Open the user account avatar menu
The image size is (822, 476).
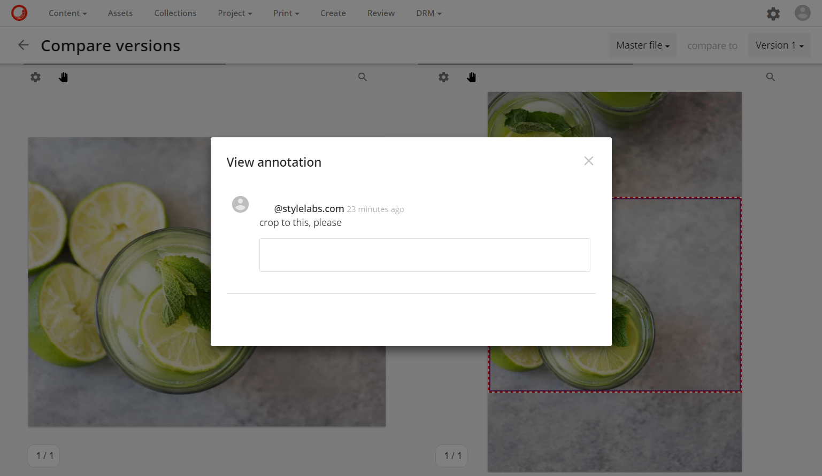[x=802, y=13]
